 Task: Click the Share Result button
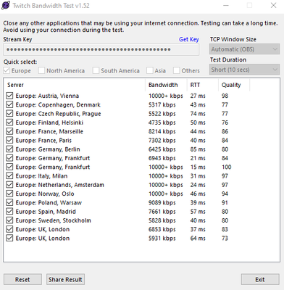coord(65,279)
